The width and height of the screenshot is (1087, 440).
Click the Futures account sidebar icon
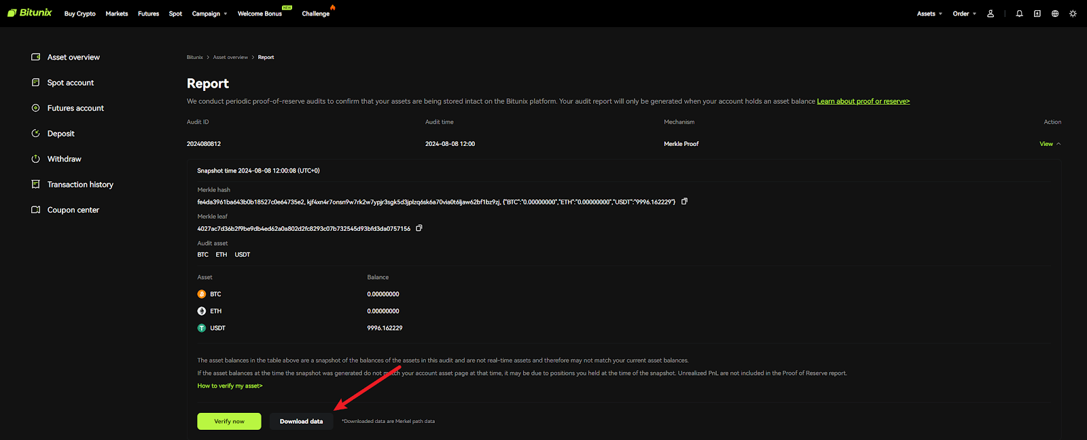click(x=35, y=108)
